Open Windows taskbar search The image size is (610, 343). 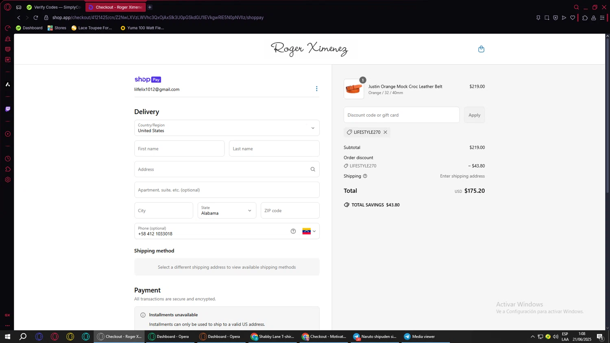click(x=23, y=336)
